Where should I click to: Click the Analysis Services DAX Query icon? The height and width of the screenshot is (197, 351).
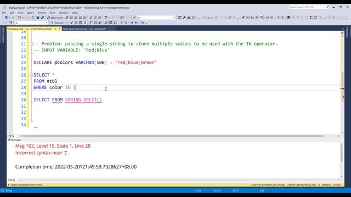(84, 18)
